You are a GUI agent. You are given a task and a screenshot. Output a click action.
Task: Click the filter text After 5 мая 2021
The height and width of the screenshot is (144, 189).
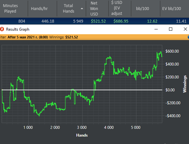pyautogui.click(x=28, y=37)
